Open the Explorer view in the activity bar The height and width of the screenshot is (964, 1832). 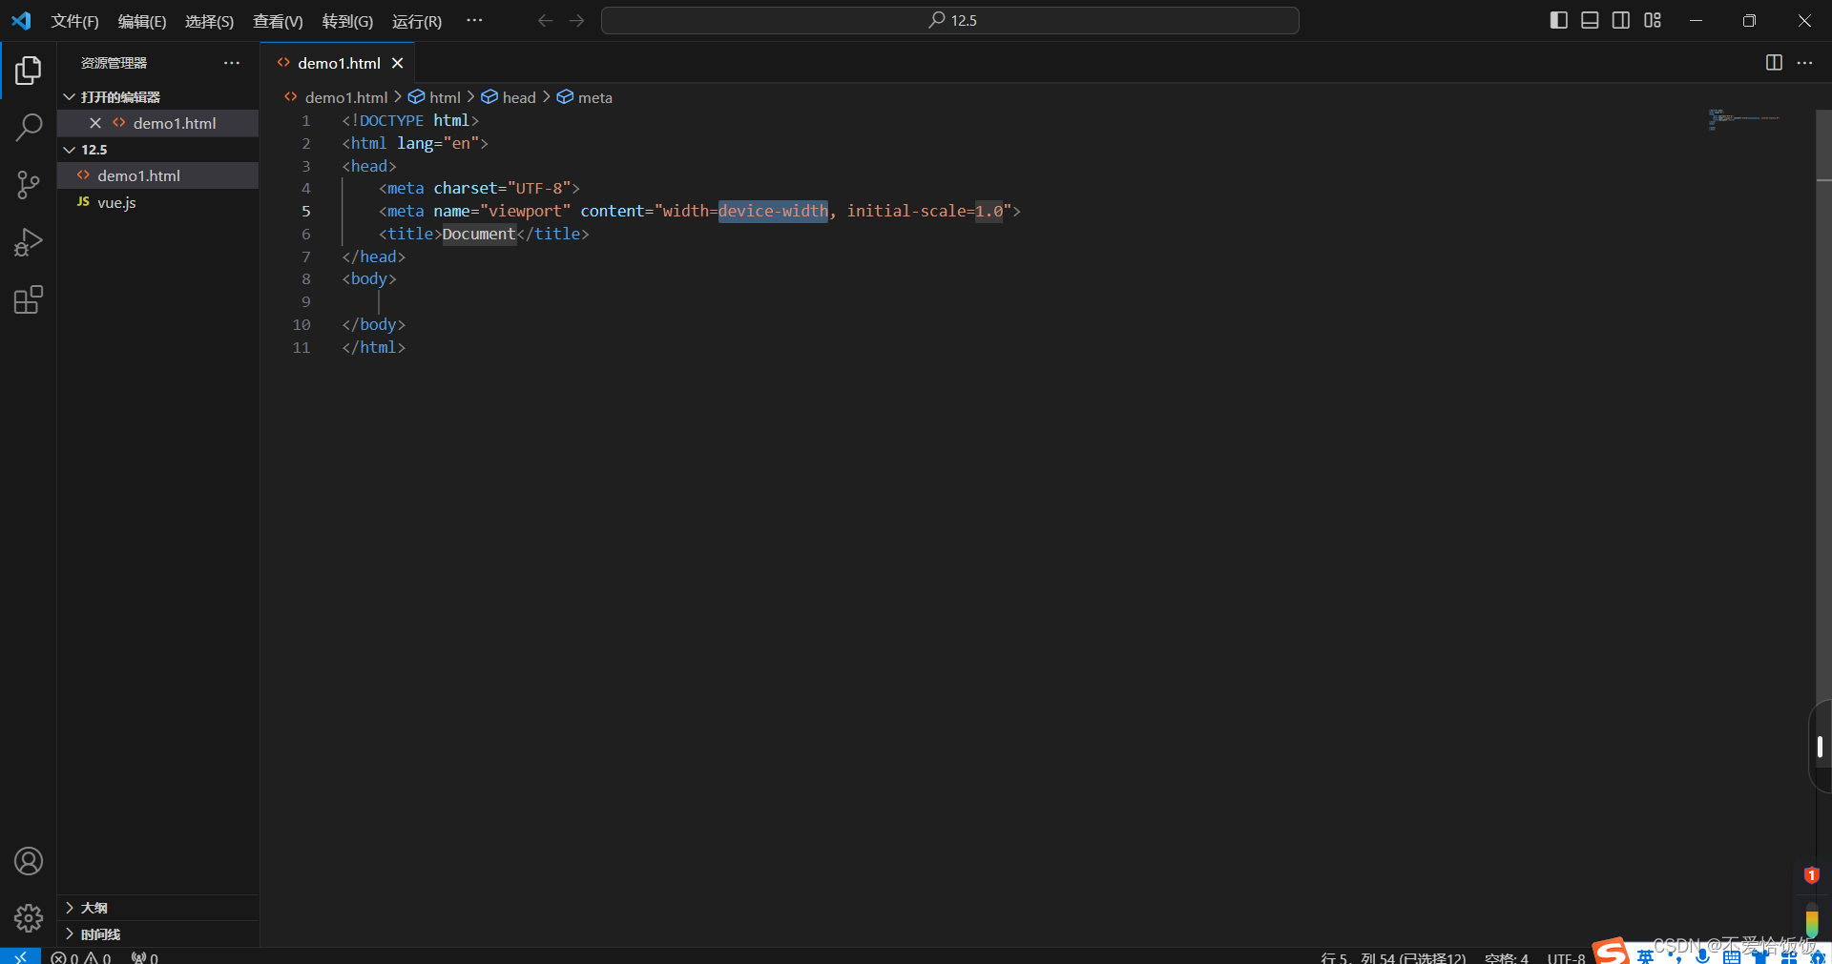click(29, 70)
